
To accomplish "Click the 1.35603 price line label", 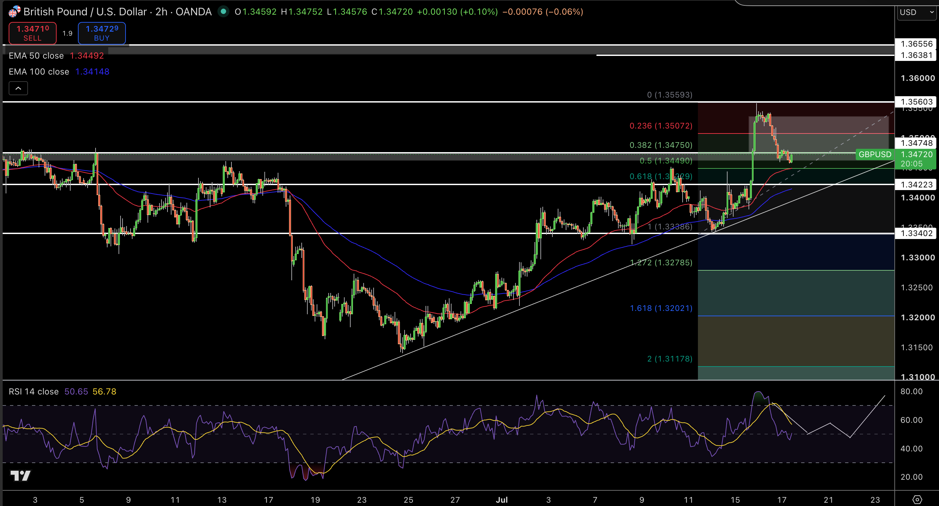I will coord(916,102).
